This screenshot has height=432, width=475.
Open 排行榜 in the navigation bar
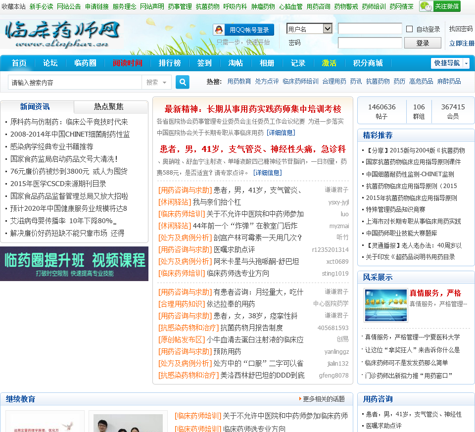point(170,63)
